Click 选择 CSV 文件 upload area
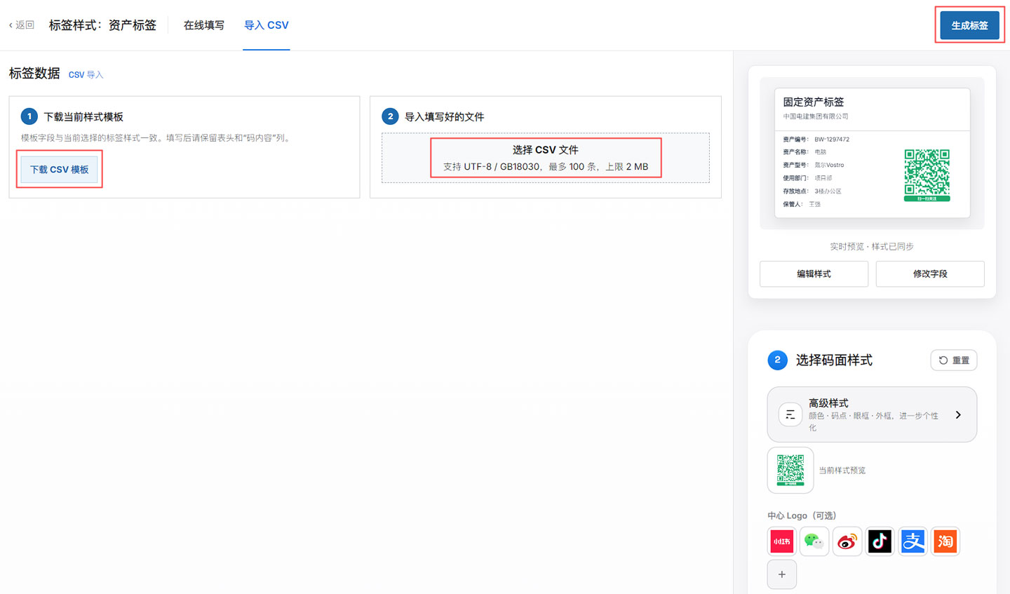This screenshot has width=1010, height=594. click(546, 158)
